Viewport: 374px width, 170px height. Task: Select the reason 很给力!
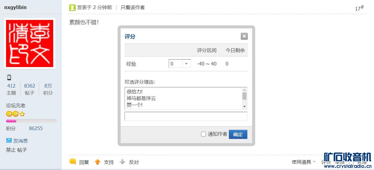[x=135, y=91]
